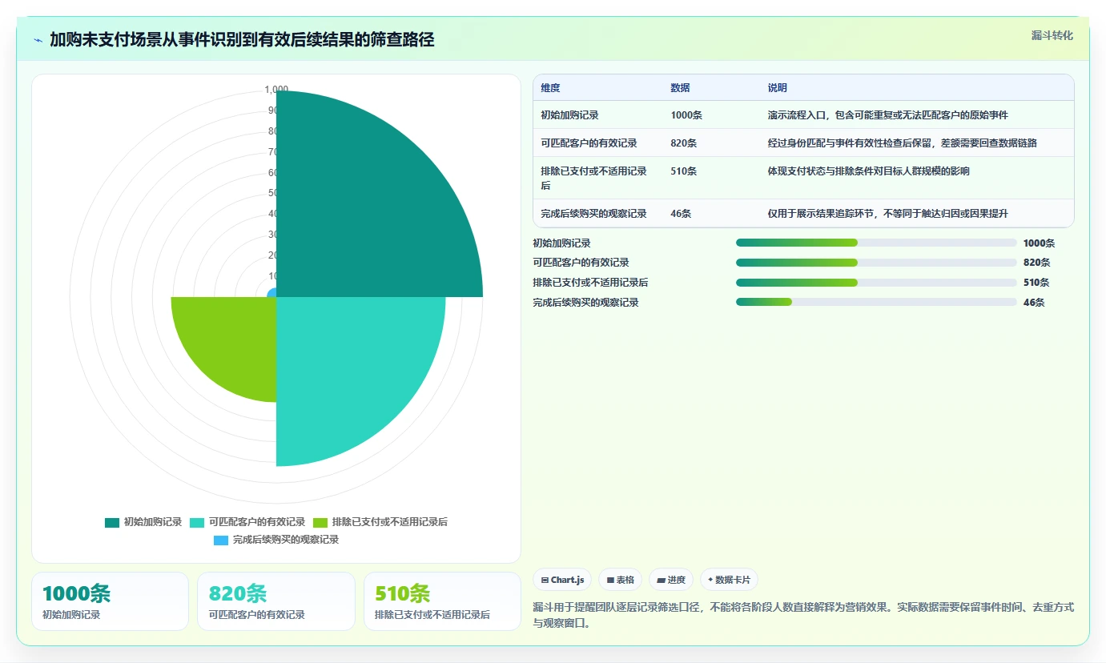The height and width of the screenshot is (663, 1106).
Task: Click the 仅用于展示结果追踪环节 description cell
Action: [916, 214]
